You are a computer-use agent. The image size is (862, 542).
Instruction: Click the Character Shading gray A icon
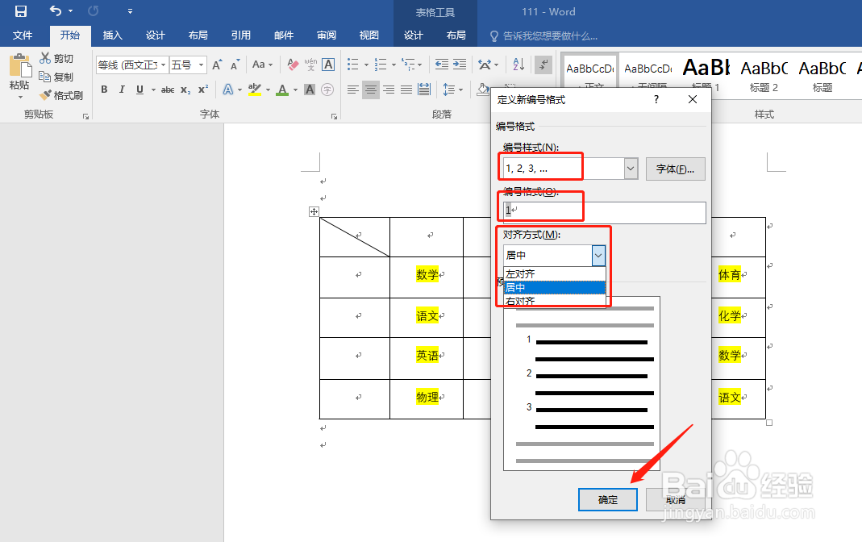[310, 89]
